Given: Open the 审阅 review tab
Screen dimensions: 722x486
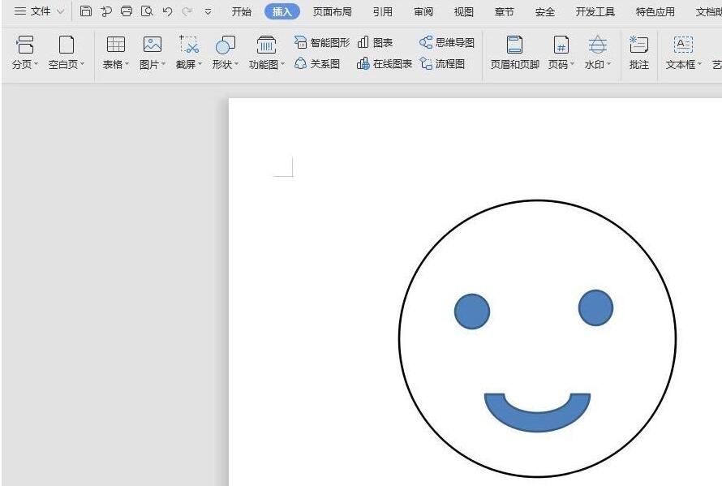Looking at the screenshot, I should (423, 11).
